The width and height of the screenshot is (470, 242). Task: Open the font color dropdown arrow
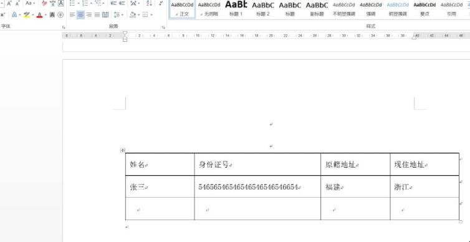click(x=45, y=15)
